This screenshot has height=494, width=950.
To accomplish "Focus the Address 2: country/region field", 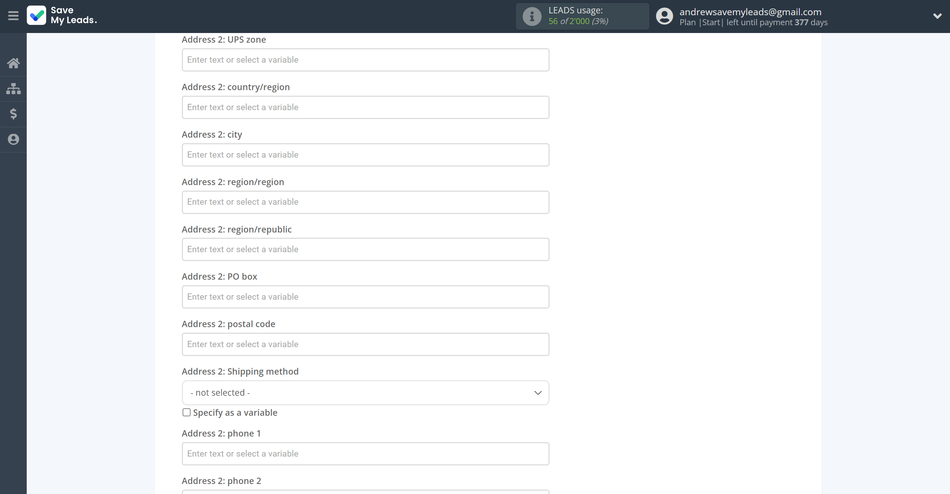I will pos(366,107).
